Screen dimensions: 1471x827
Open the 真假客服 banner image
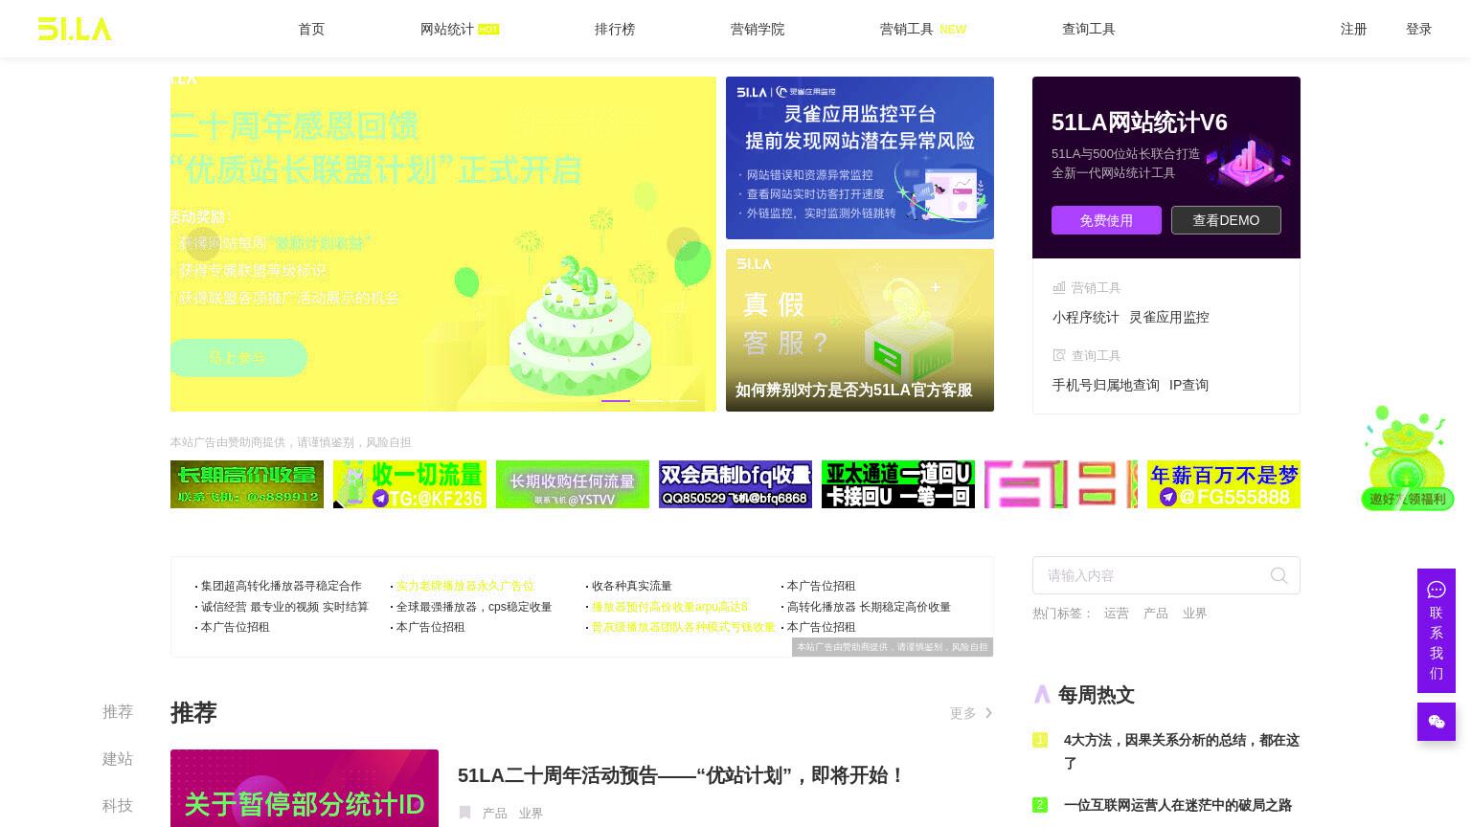point(860,330)
